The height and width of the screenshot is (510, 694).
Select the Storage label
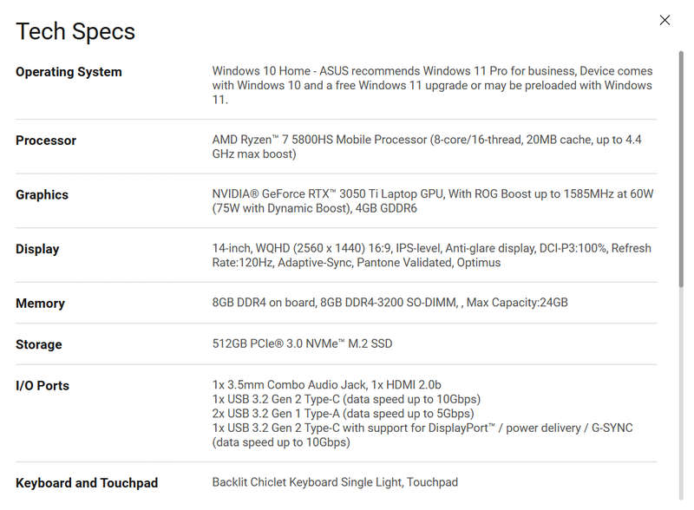tap(38, 344)
